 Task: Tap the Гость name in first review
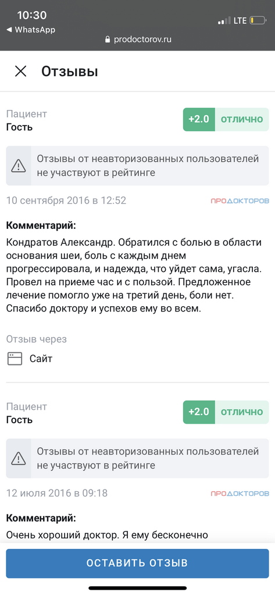pos(19,127)
